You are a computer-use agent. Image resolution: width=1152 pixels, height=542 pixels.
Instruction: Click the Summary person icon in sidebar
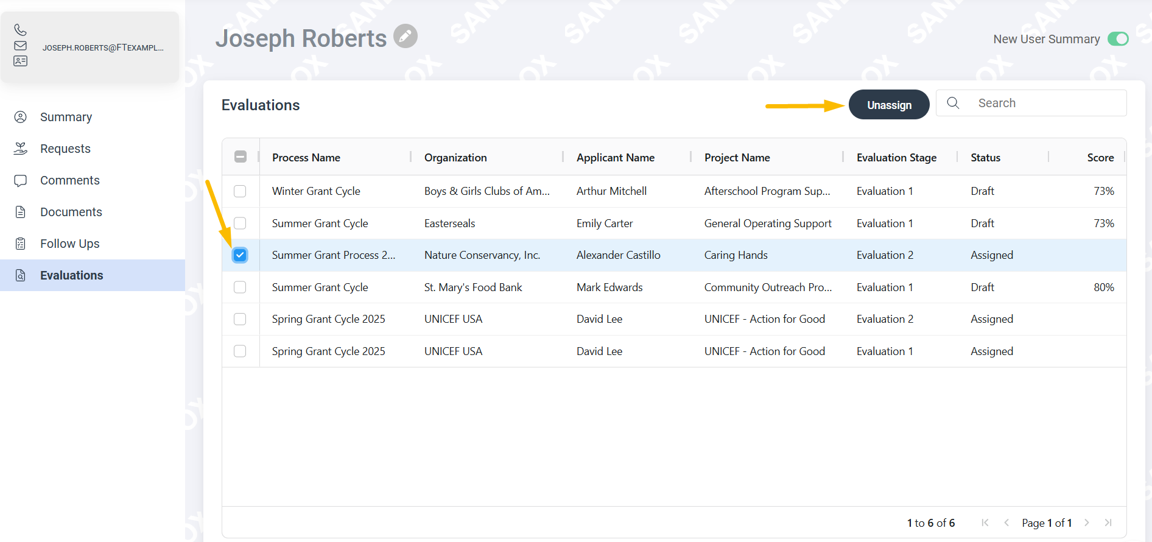(x=20, y=117)
